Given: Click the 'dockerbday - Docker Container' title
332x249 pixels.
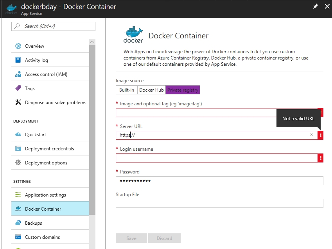Looking at the screenshot, I should (68, 7).
